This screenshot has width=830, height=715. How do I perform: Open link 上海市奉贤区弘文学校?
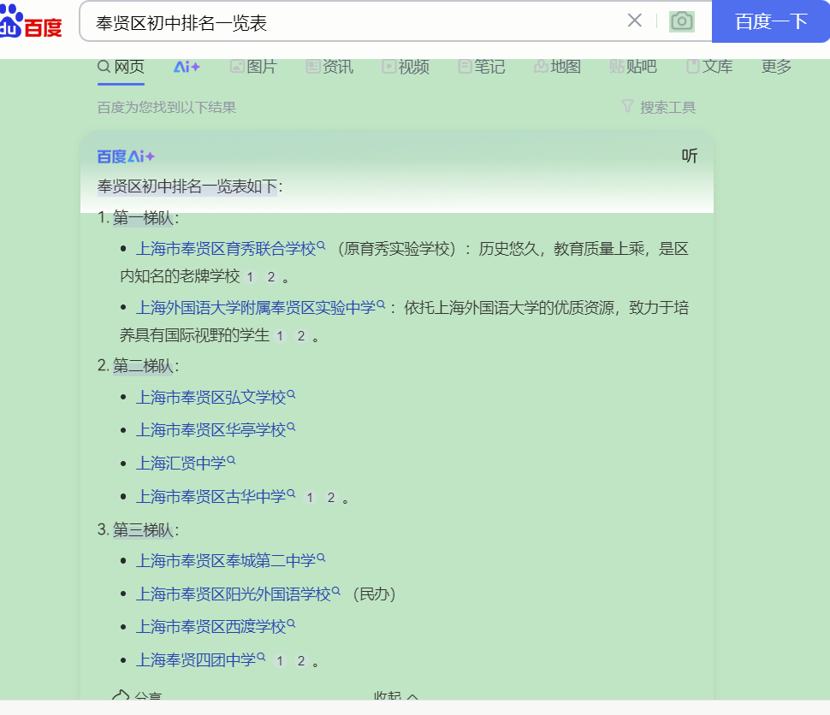(216, 397)
